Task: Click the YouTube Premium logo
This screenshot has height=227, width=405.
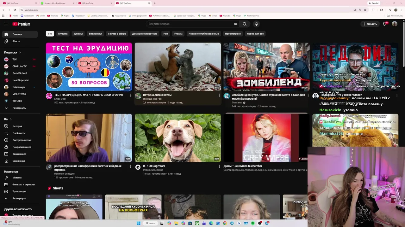Action: 22,24
